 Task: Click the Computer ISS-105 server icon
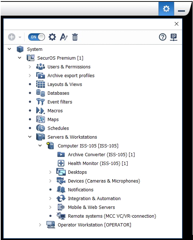point(50,146)
